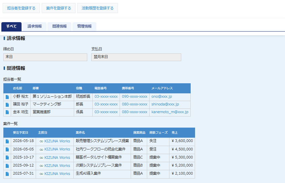The height and width of the screenshot is (183, 285).
Task: Click link icon beside KIZUNA Works on 2026-05-05 row
Action: pos(41,149)
